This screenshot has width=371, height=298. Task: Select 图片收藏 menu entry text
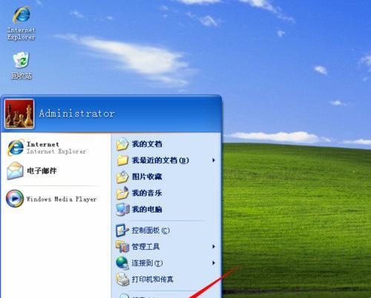[x=147, y=176]
